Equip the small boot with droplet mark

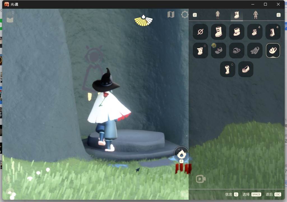point(255,32)
